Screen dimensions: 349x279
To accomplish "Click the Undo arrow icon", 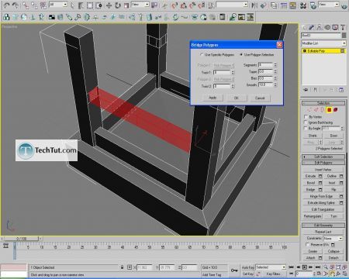I will [6, 5].
